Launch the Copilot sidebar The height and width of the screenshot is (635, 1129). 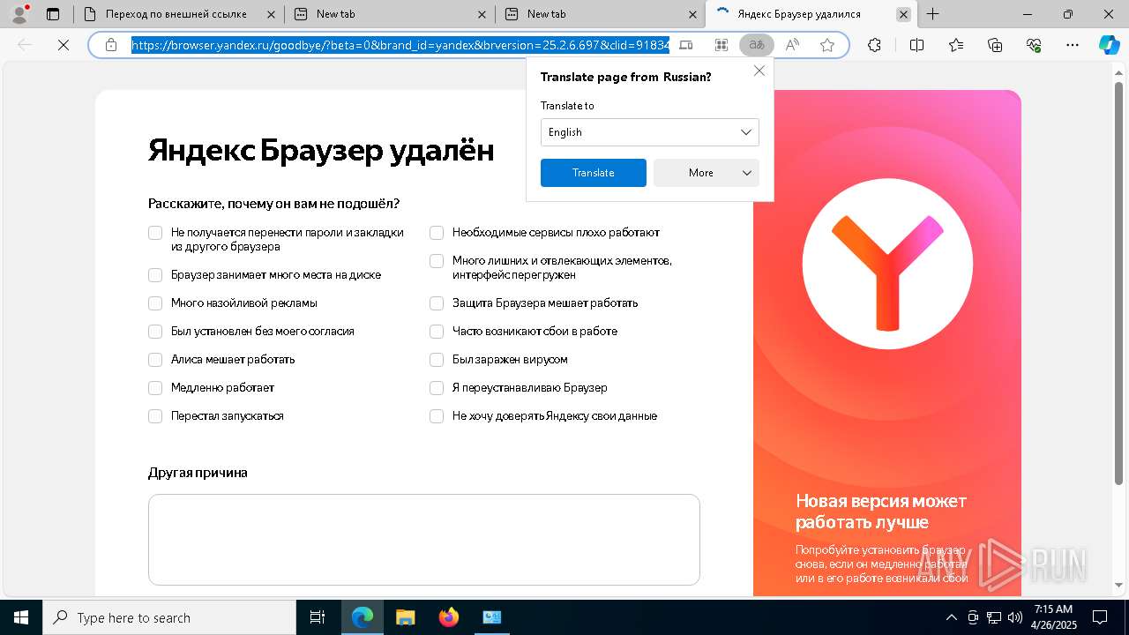pyautogui.click(x=1110, y=45)
